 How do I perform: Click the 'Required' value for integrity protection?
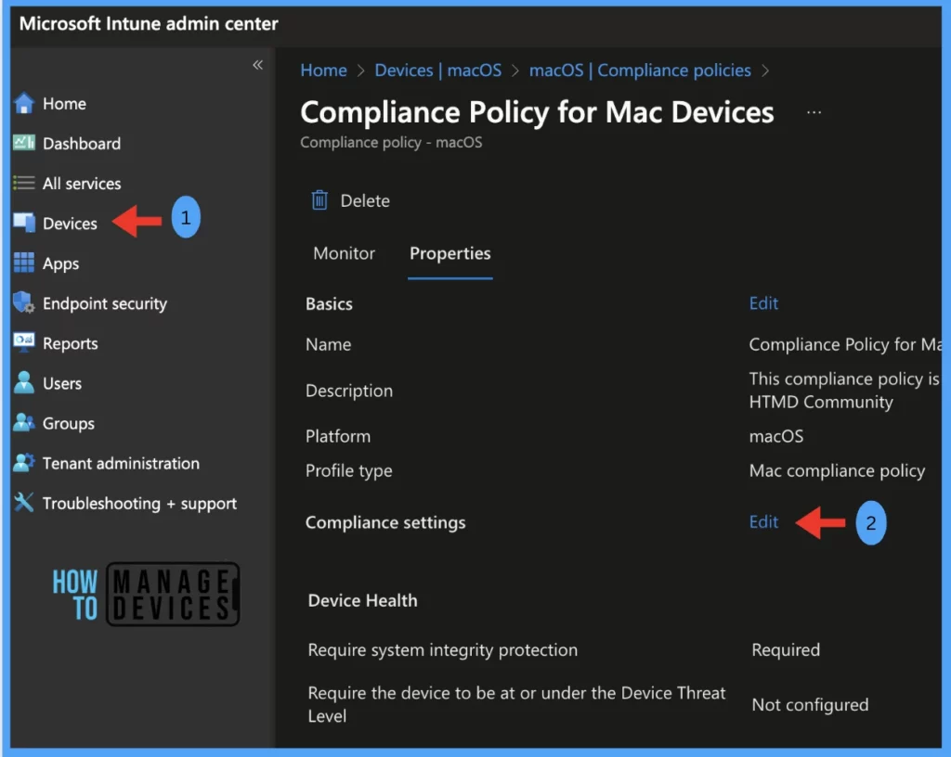point(786,649)
